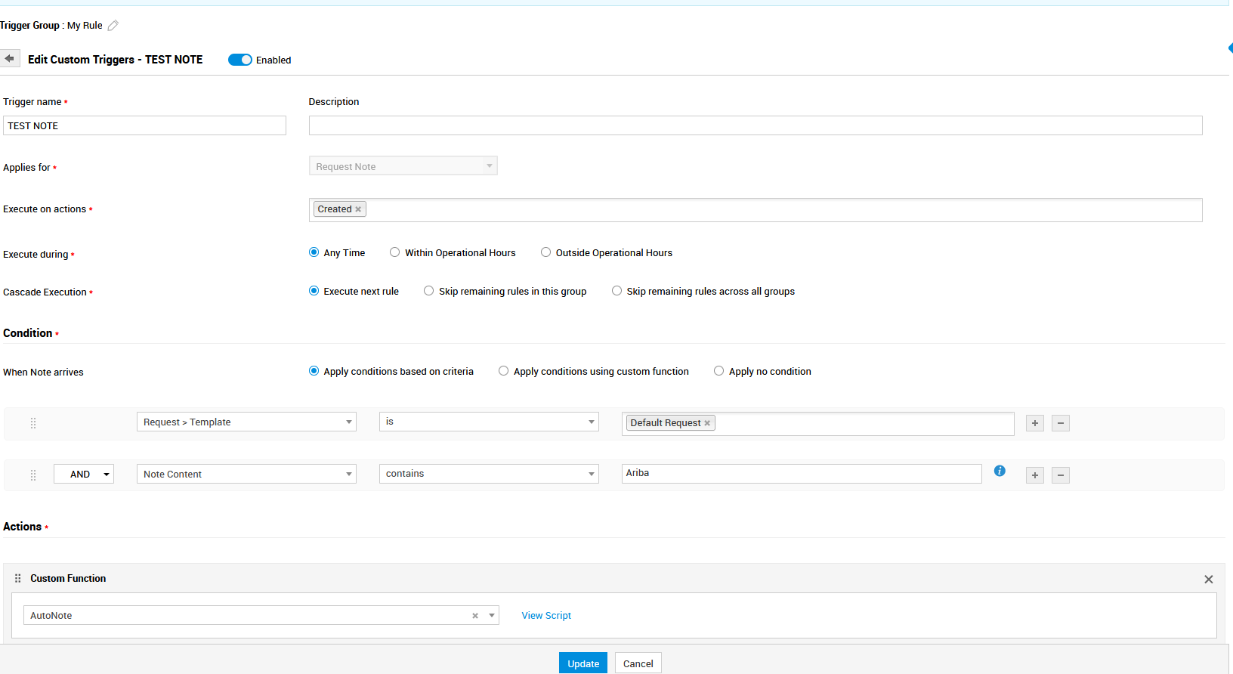Open the Note Content field dropdown
The width and height of the screenshot is (1233, 674).
(x=246, y=475)
